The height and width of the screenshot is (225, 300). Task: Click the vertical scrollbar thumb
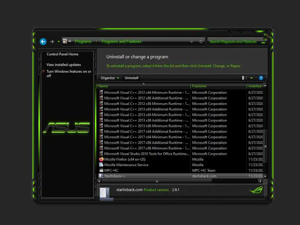(265, 146)
